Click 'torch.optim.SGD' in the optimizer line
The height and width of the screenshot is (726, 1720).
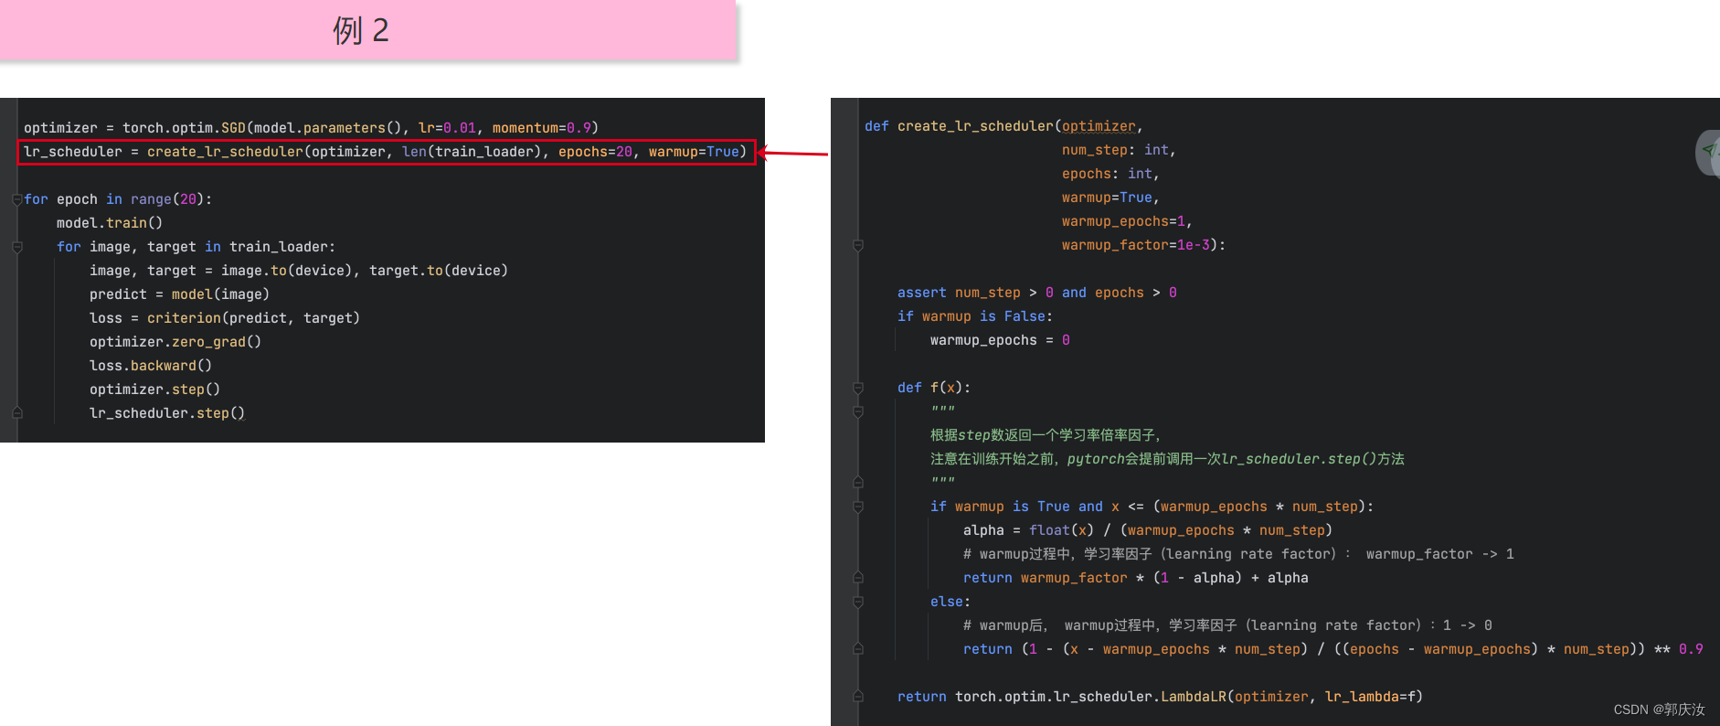click(x=185, y=128)
